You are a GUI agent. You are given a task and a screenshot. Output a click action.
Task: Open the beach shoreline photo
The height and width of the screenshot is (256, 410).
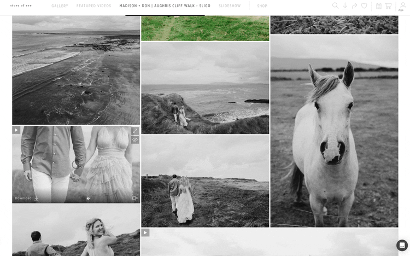(76, 70)
